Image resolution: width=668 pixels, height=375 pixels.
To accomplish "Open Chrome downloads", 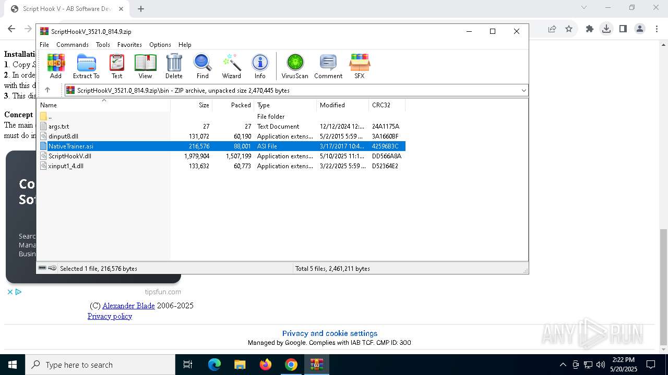I will [606, 29].
